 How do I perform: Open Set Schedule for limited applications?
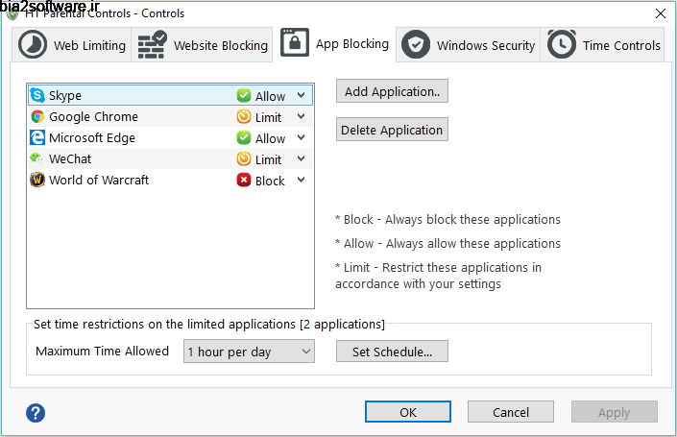[x=392, y=352]
